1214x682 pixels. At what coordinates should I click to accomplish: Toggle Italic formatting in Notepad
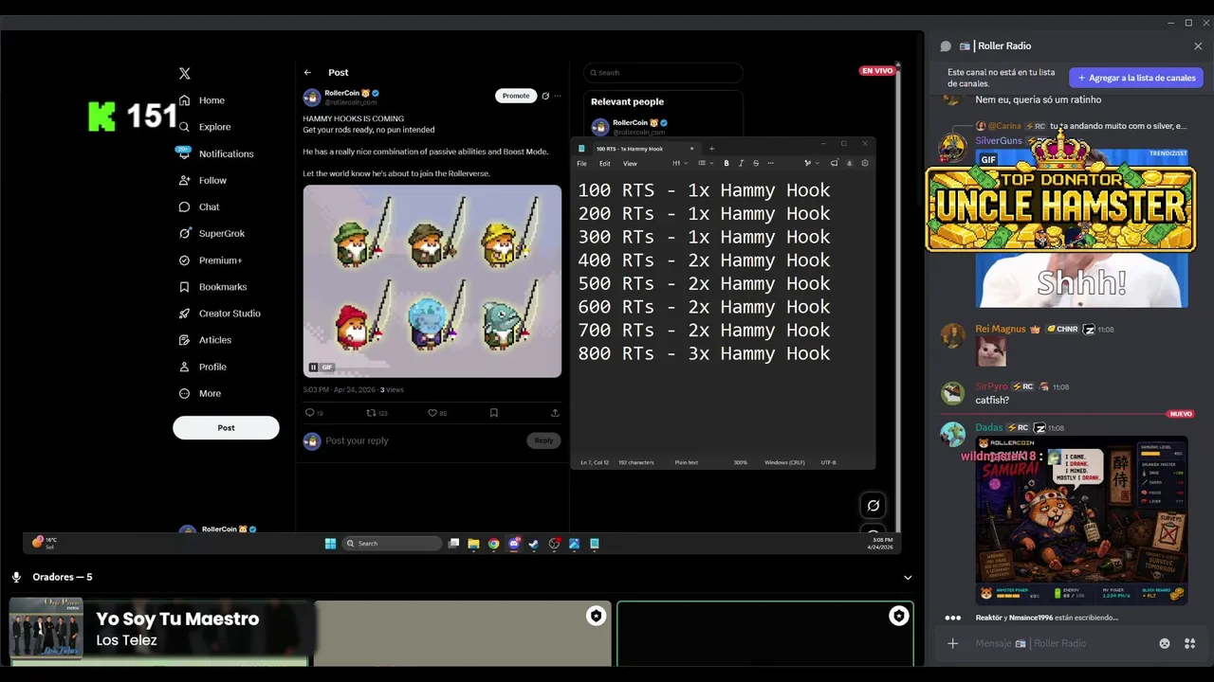click(741, 163)
